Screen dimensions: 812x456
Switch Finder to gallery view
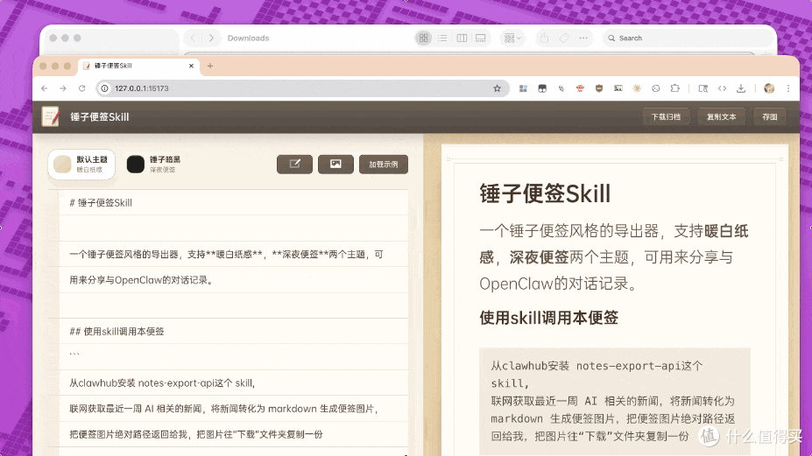(x=481, y=38)
